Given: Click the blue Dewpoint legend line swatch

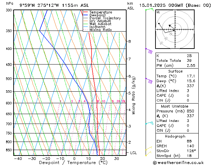Looking at the screenshot, I should 86,15.
